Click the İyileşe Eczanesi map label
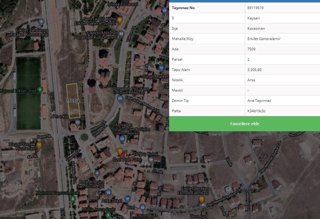320x219 pixels. [123, 4]
